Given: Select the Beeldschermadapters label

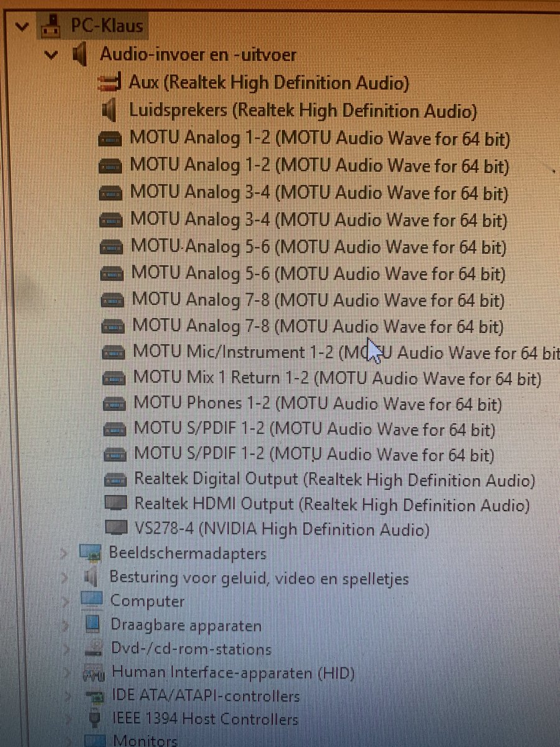Looking at the screenshot, I should point(187,553).
